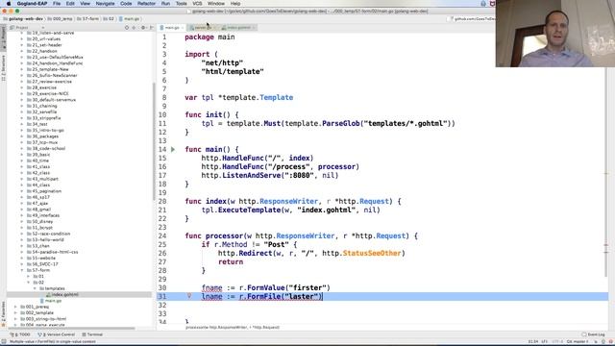Select the 54-paradise-html-css folder

tap(52, 252)
